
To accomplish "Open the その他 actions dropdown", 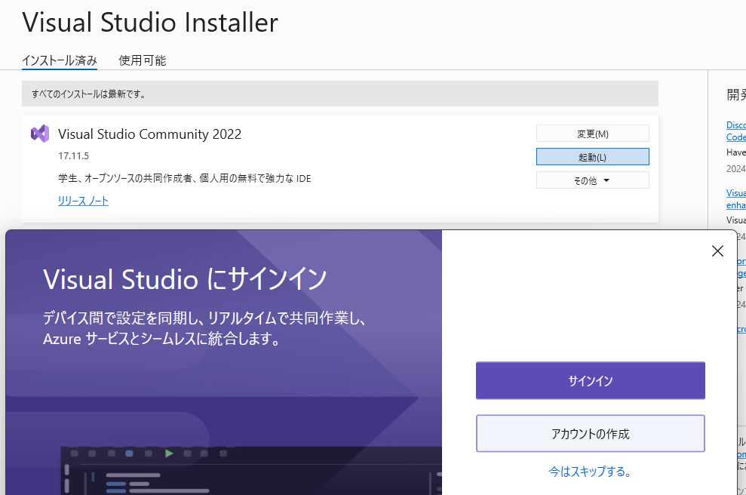I will click(x=592, y=180).
